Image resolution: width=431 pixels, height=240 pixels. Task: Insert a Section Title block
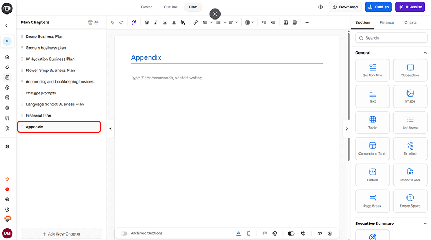pyautogui.click(x=372, y=70)
